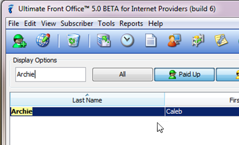
Task: Click the add new subscriber icon
Action: pyautogui.click(x=19, y=41)
